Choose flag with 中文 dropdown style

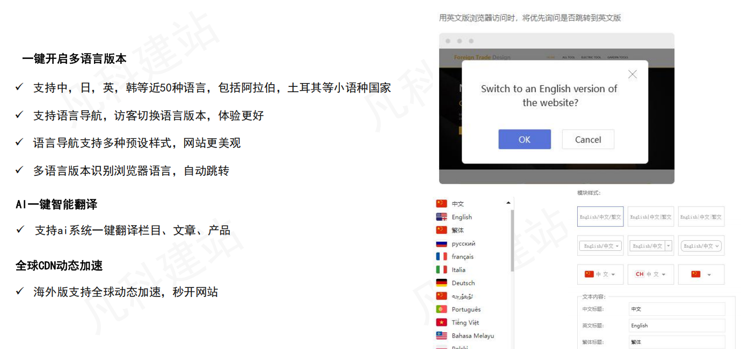(600, 274)
